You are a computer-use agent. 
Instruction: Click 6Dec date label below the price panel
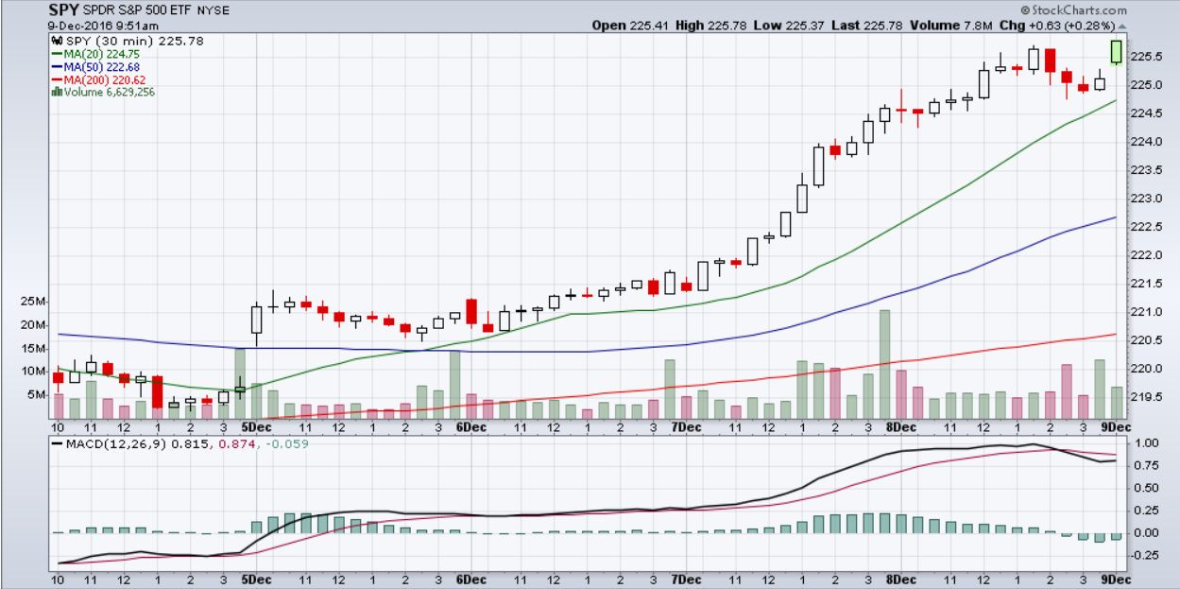[470, 427]
